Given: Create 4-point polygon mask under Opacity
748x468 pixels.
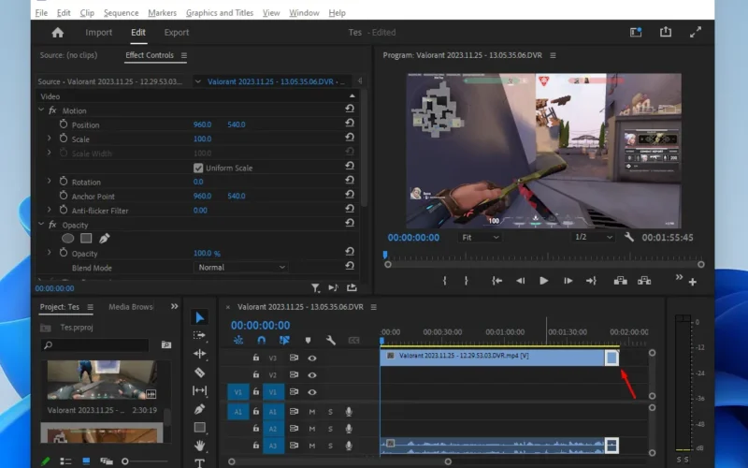Looking at the screenshot, I should pos(86,239).
